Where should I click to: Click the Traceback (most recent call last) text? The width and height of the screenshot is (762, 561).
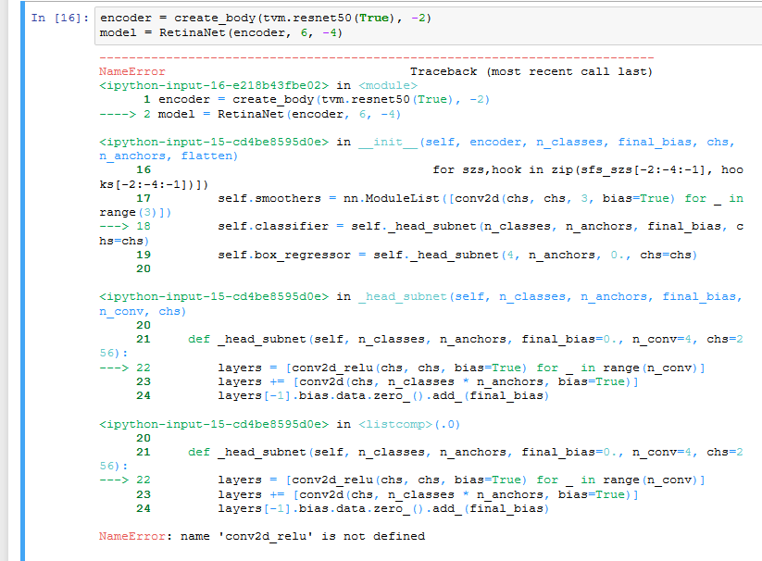click(531, 71)
